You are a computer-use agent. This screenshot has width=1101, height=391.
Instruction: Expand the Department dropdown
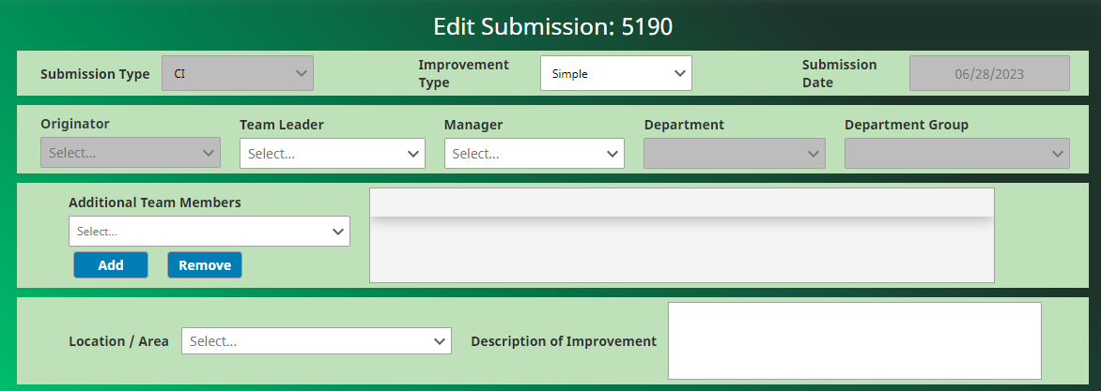coord(735,154)
